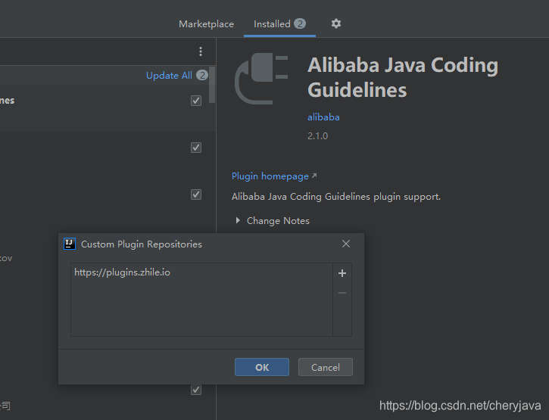Click the Cancel button

[x=326, y=367]
